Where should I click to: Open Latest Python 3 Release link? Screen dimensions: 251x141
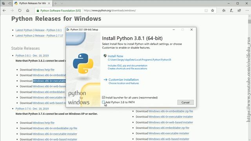click(x=38, y=30)
